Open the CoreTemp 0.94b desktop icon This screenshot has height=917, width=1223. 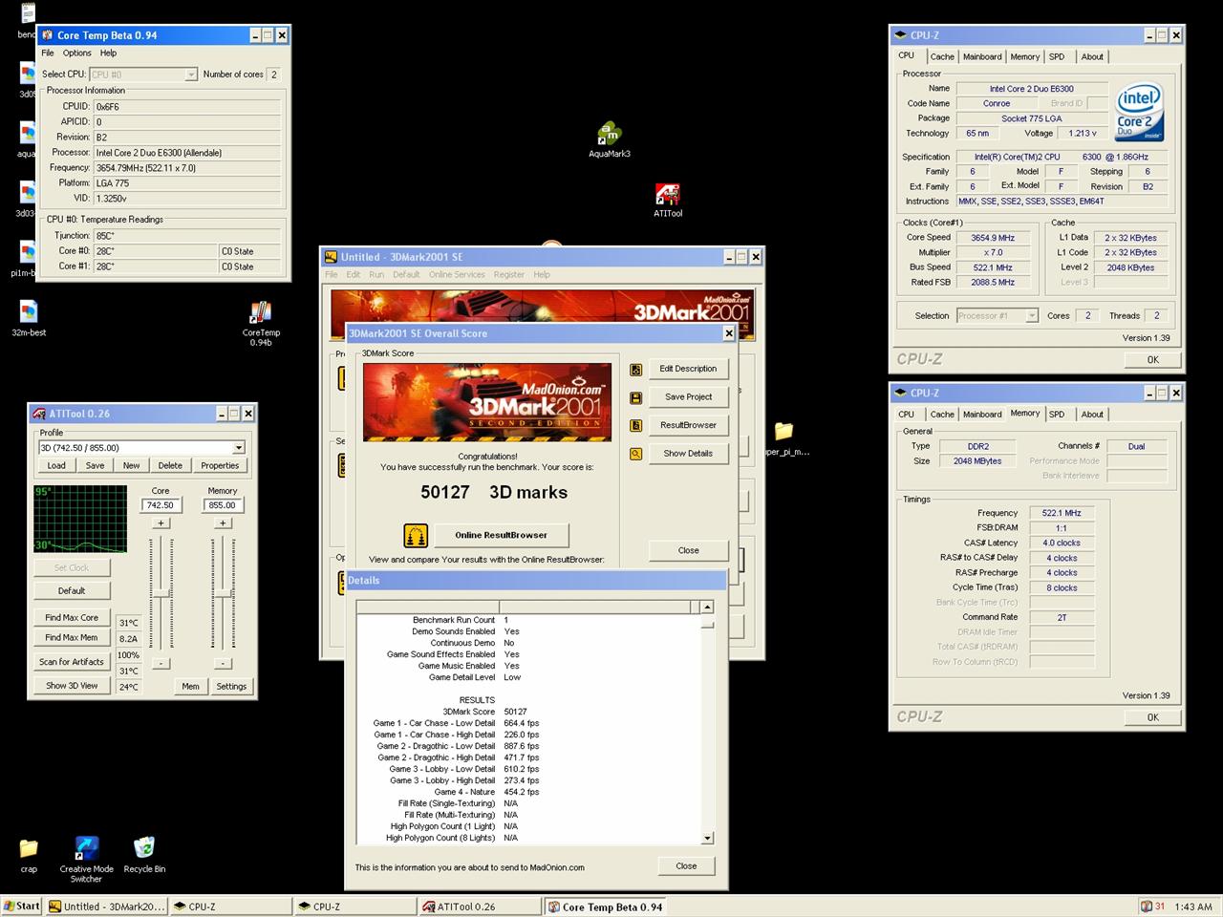pyautogui.click(x=261, y=313)
